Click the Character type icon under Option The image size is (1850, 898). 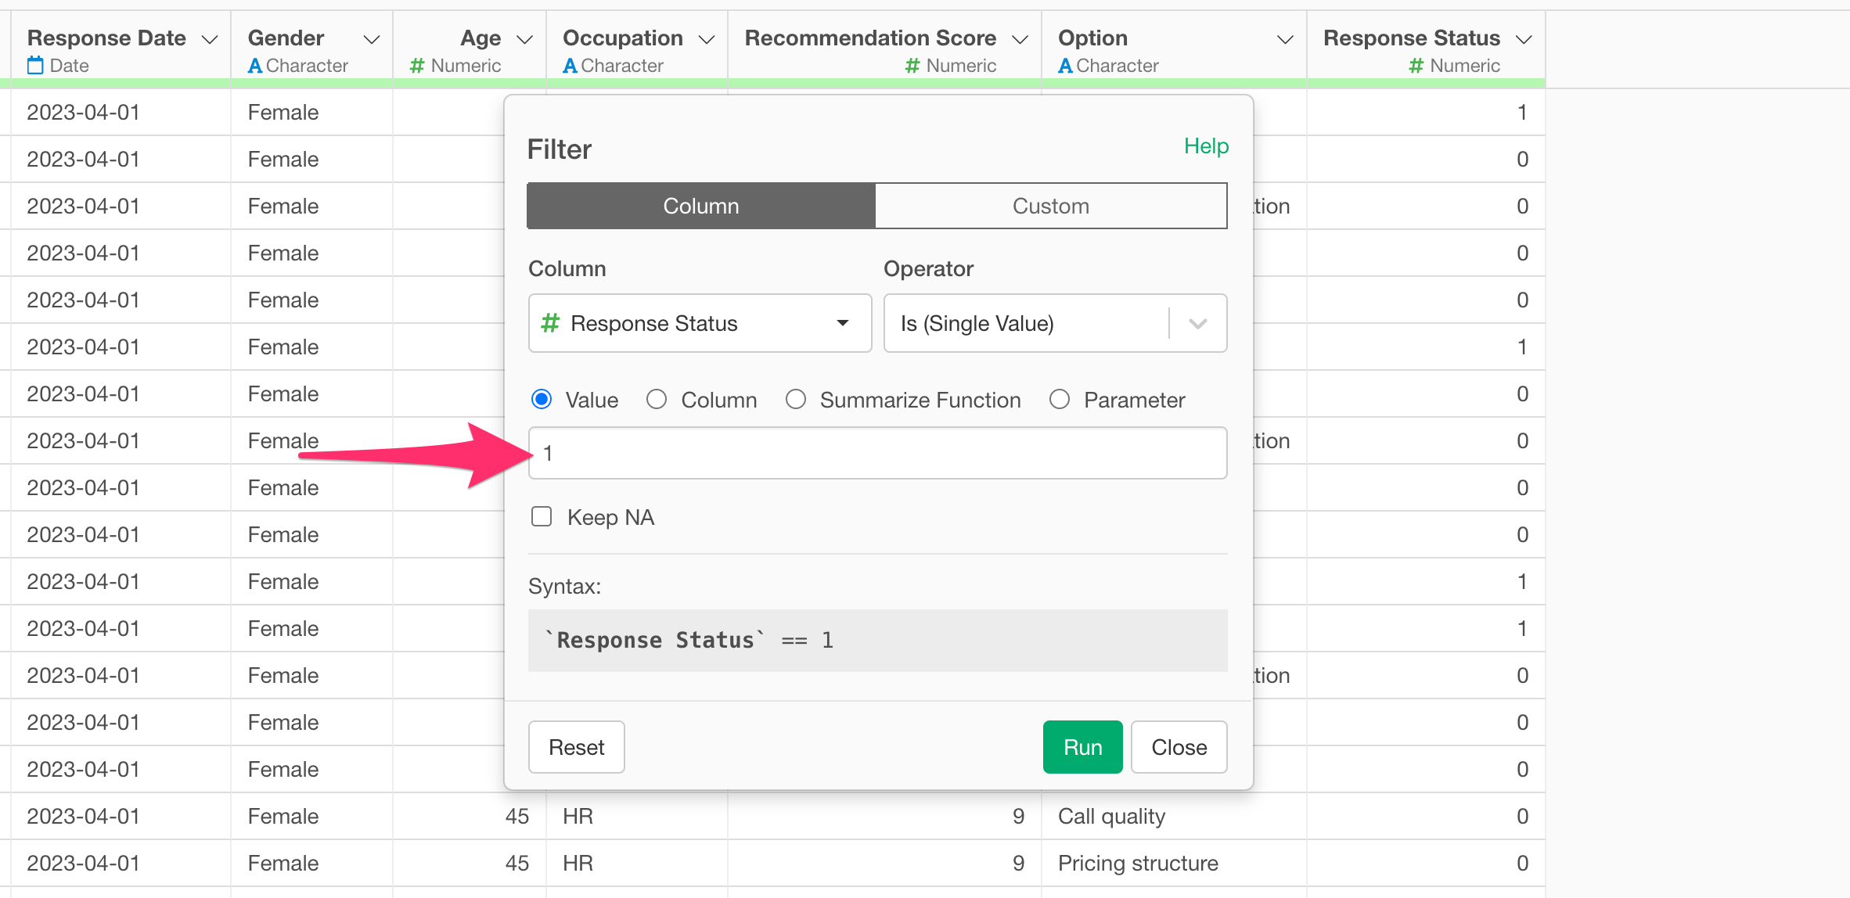pyautogui.click(x=1065, y=66)
